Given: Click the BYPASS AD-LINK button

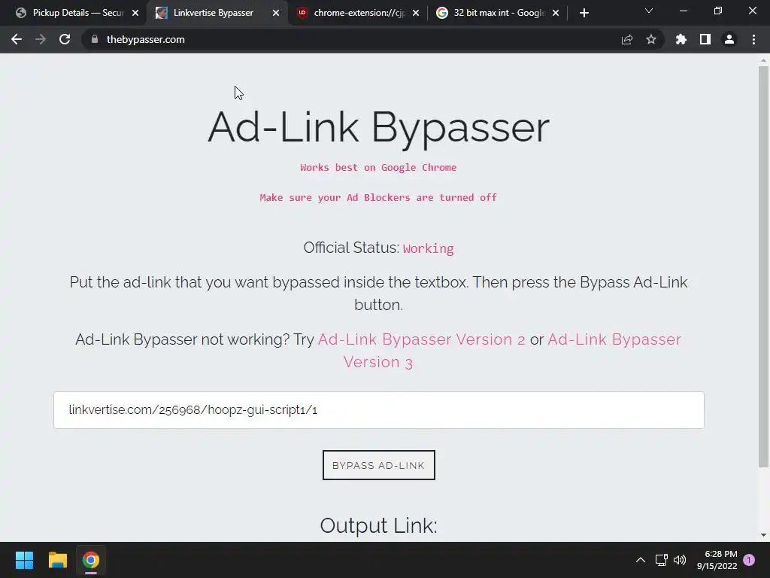Looking at the screenshot, I should click(379, 465).
